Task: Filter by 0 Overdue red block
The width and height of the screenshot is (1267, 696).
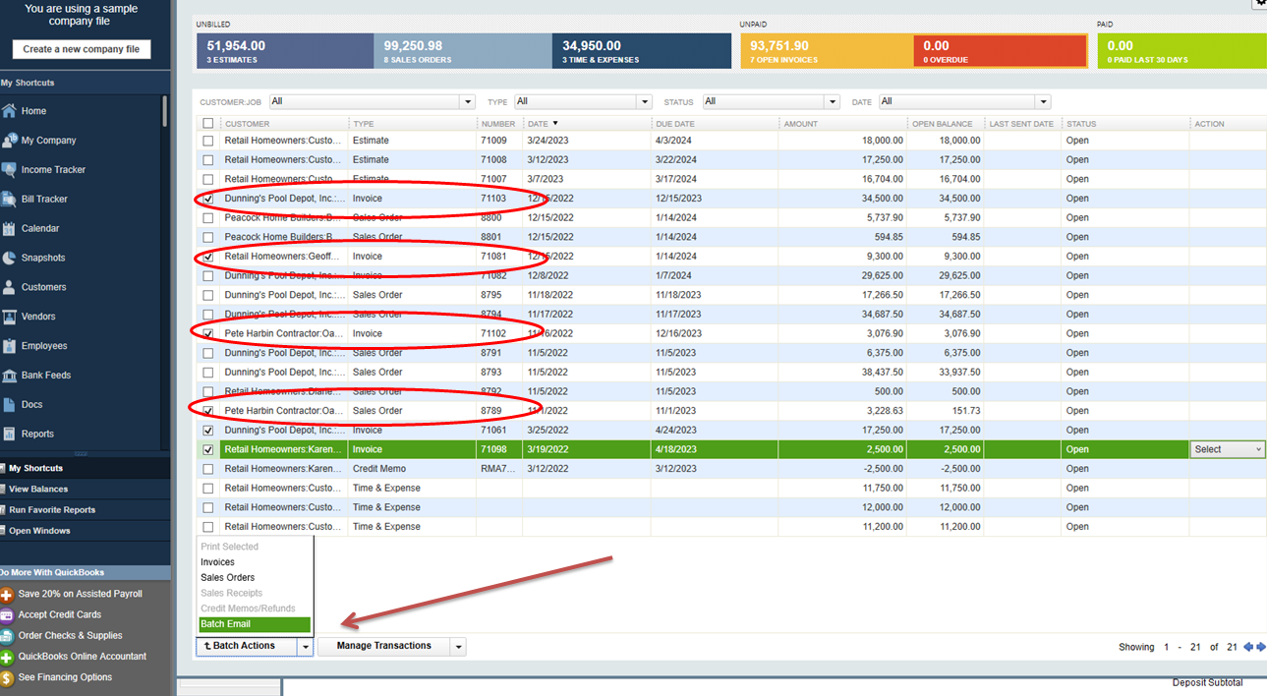Action: pyautogui.click(x=1000, y=51)
